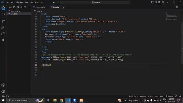The height and width of the screenshot is (103, 183).
Task: Click the $username filter_input line
Action: [82, 57]
